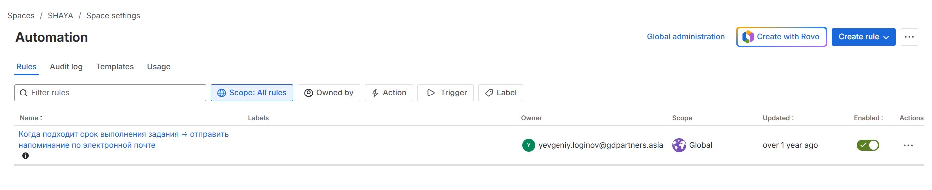Disable the rule with the Enabled toggle
The height and width of the screenshot is (190, 932).
tap(868, 145)
